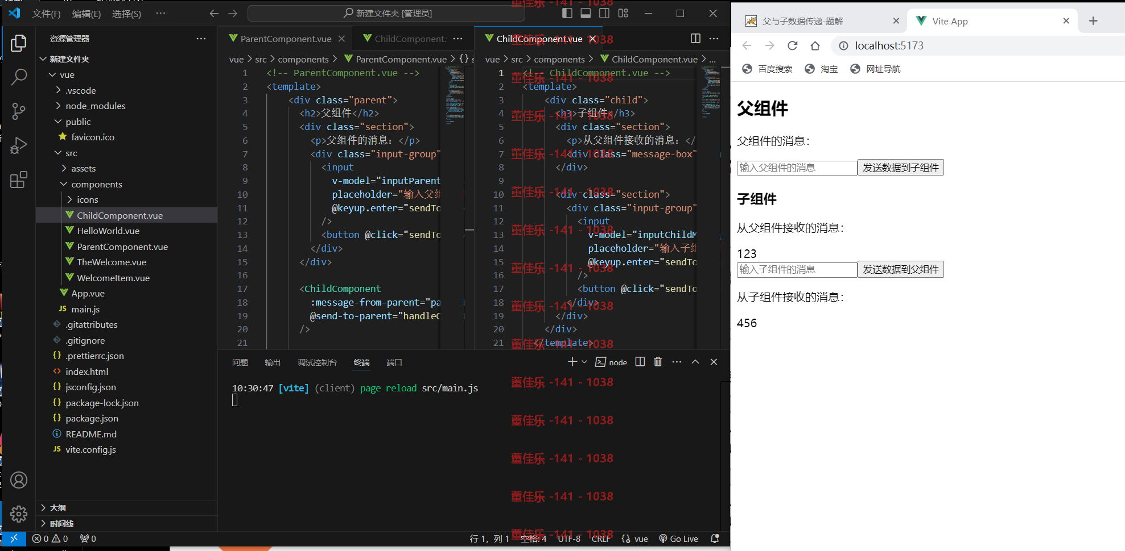Open the Manage gear icon
Viewport: 1125px width, 551px height.
(x=19, y=514)
